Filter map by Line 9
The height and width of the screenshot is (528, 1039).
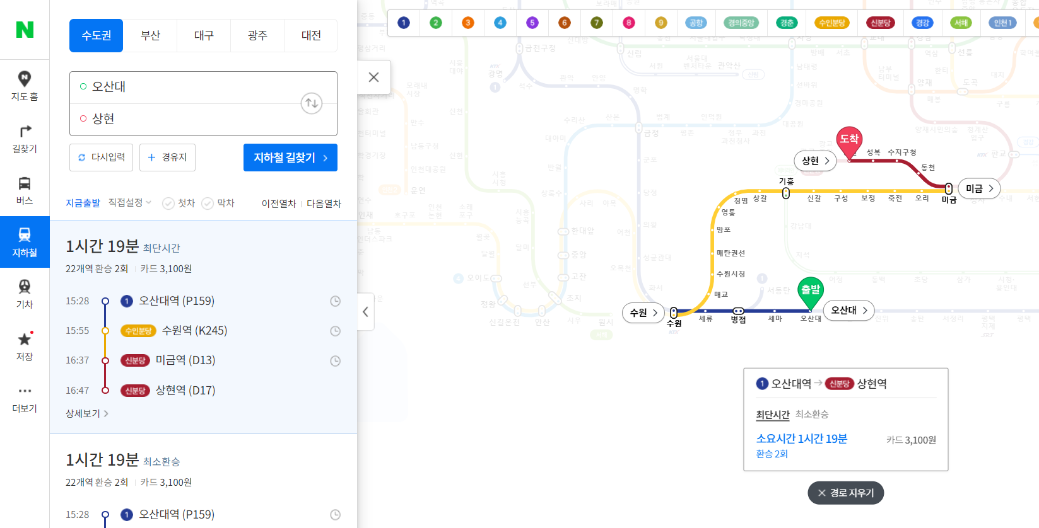pyautogui.click(x=661, y=23)
